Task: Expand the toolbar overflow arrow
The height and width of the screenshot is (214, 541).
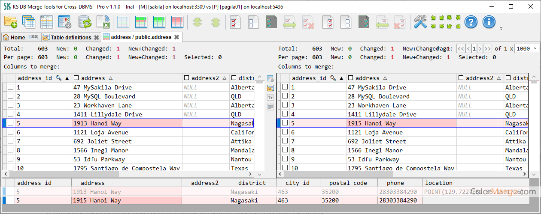Action: 501,29
